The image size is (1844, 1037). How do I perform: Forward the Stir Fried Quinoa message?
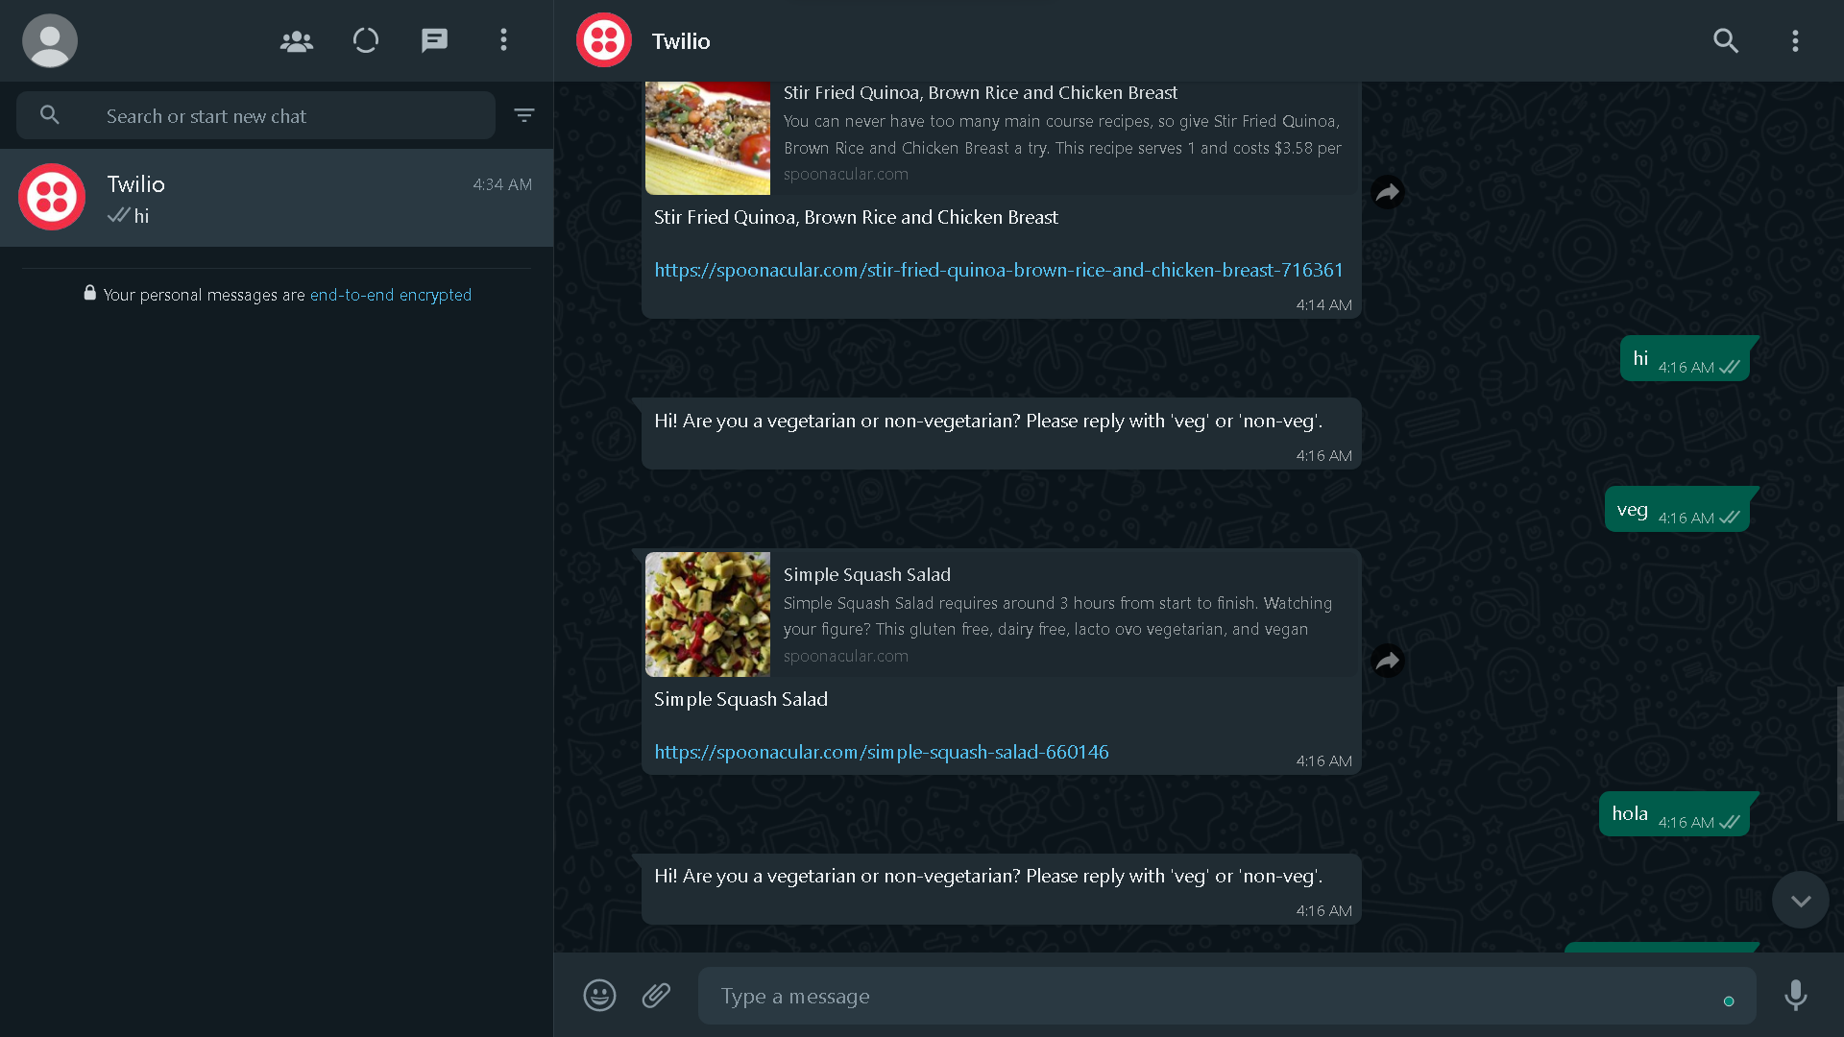pos(1388,192)
